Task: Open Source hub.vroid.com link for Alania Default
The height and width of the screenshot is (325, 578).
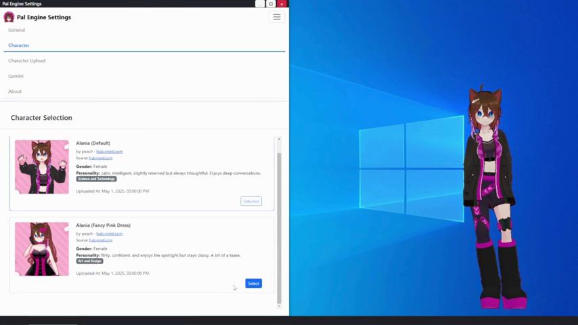Action: 101,158
